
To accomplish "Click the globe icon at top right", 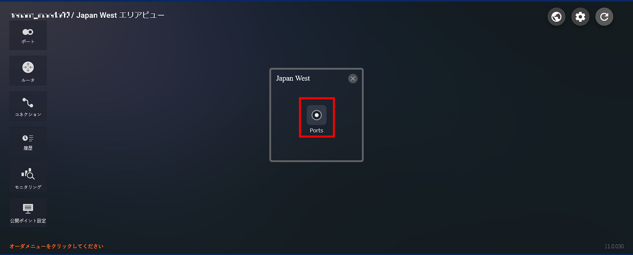I will pyautogui.click(x=556, y=17).
